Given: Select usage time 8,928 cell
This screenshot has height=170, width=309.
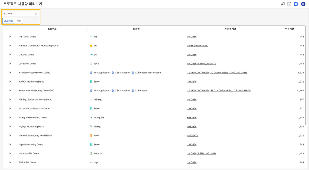Looking at the screenshot, I should (301, 72).
